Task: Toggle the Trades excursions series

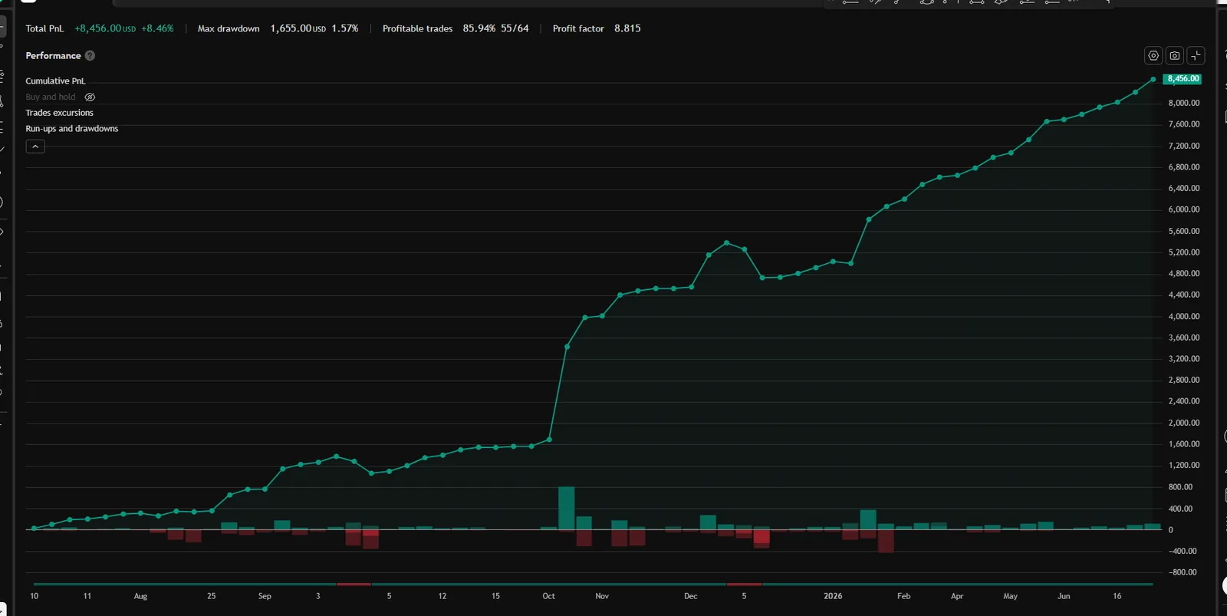Action: pyautogui.click(x=59, y=113)
